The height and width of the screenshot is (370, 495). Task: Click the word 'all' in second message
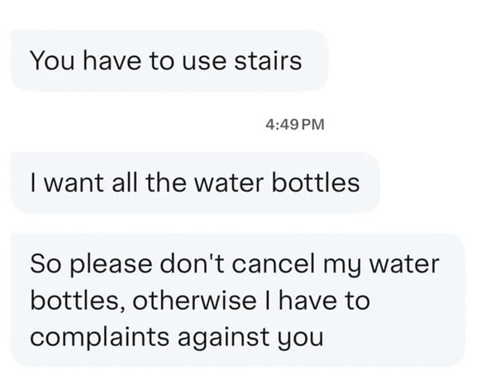[125, 183]
